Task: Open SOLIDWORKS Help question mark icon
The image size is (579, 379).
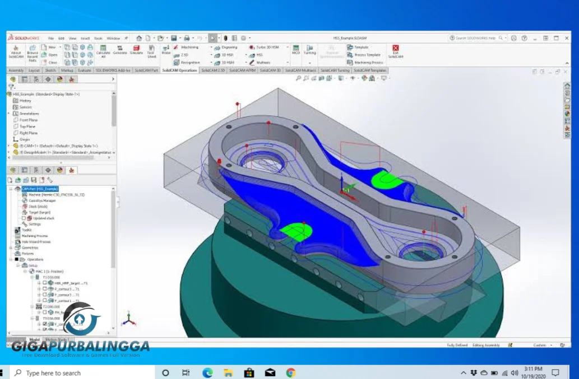Action: [x=524, y=38]
